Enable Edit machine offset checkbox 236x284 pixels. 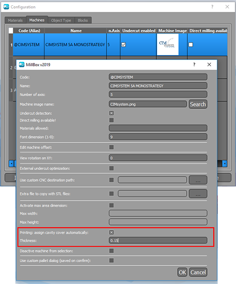point(111,147)
